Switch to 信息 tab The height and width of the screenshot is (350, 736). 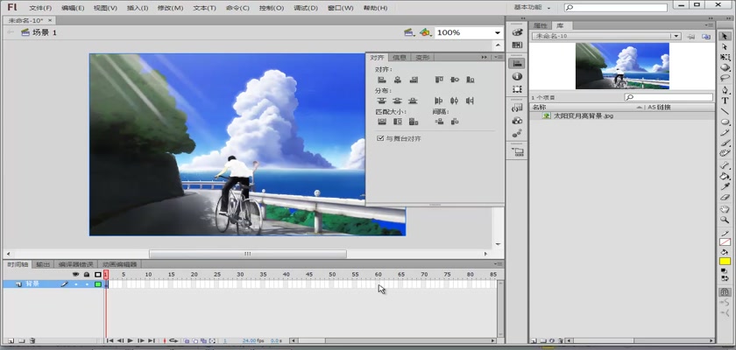pos(400,57)
